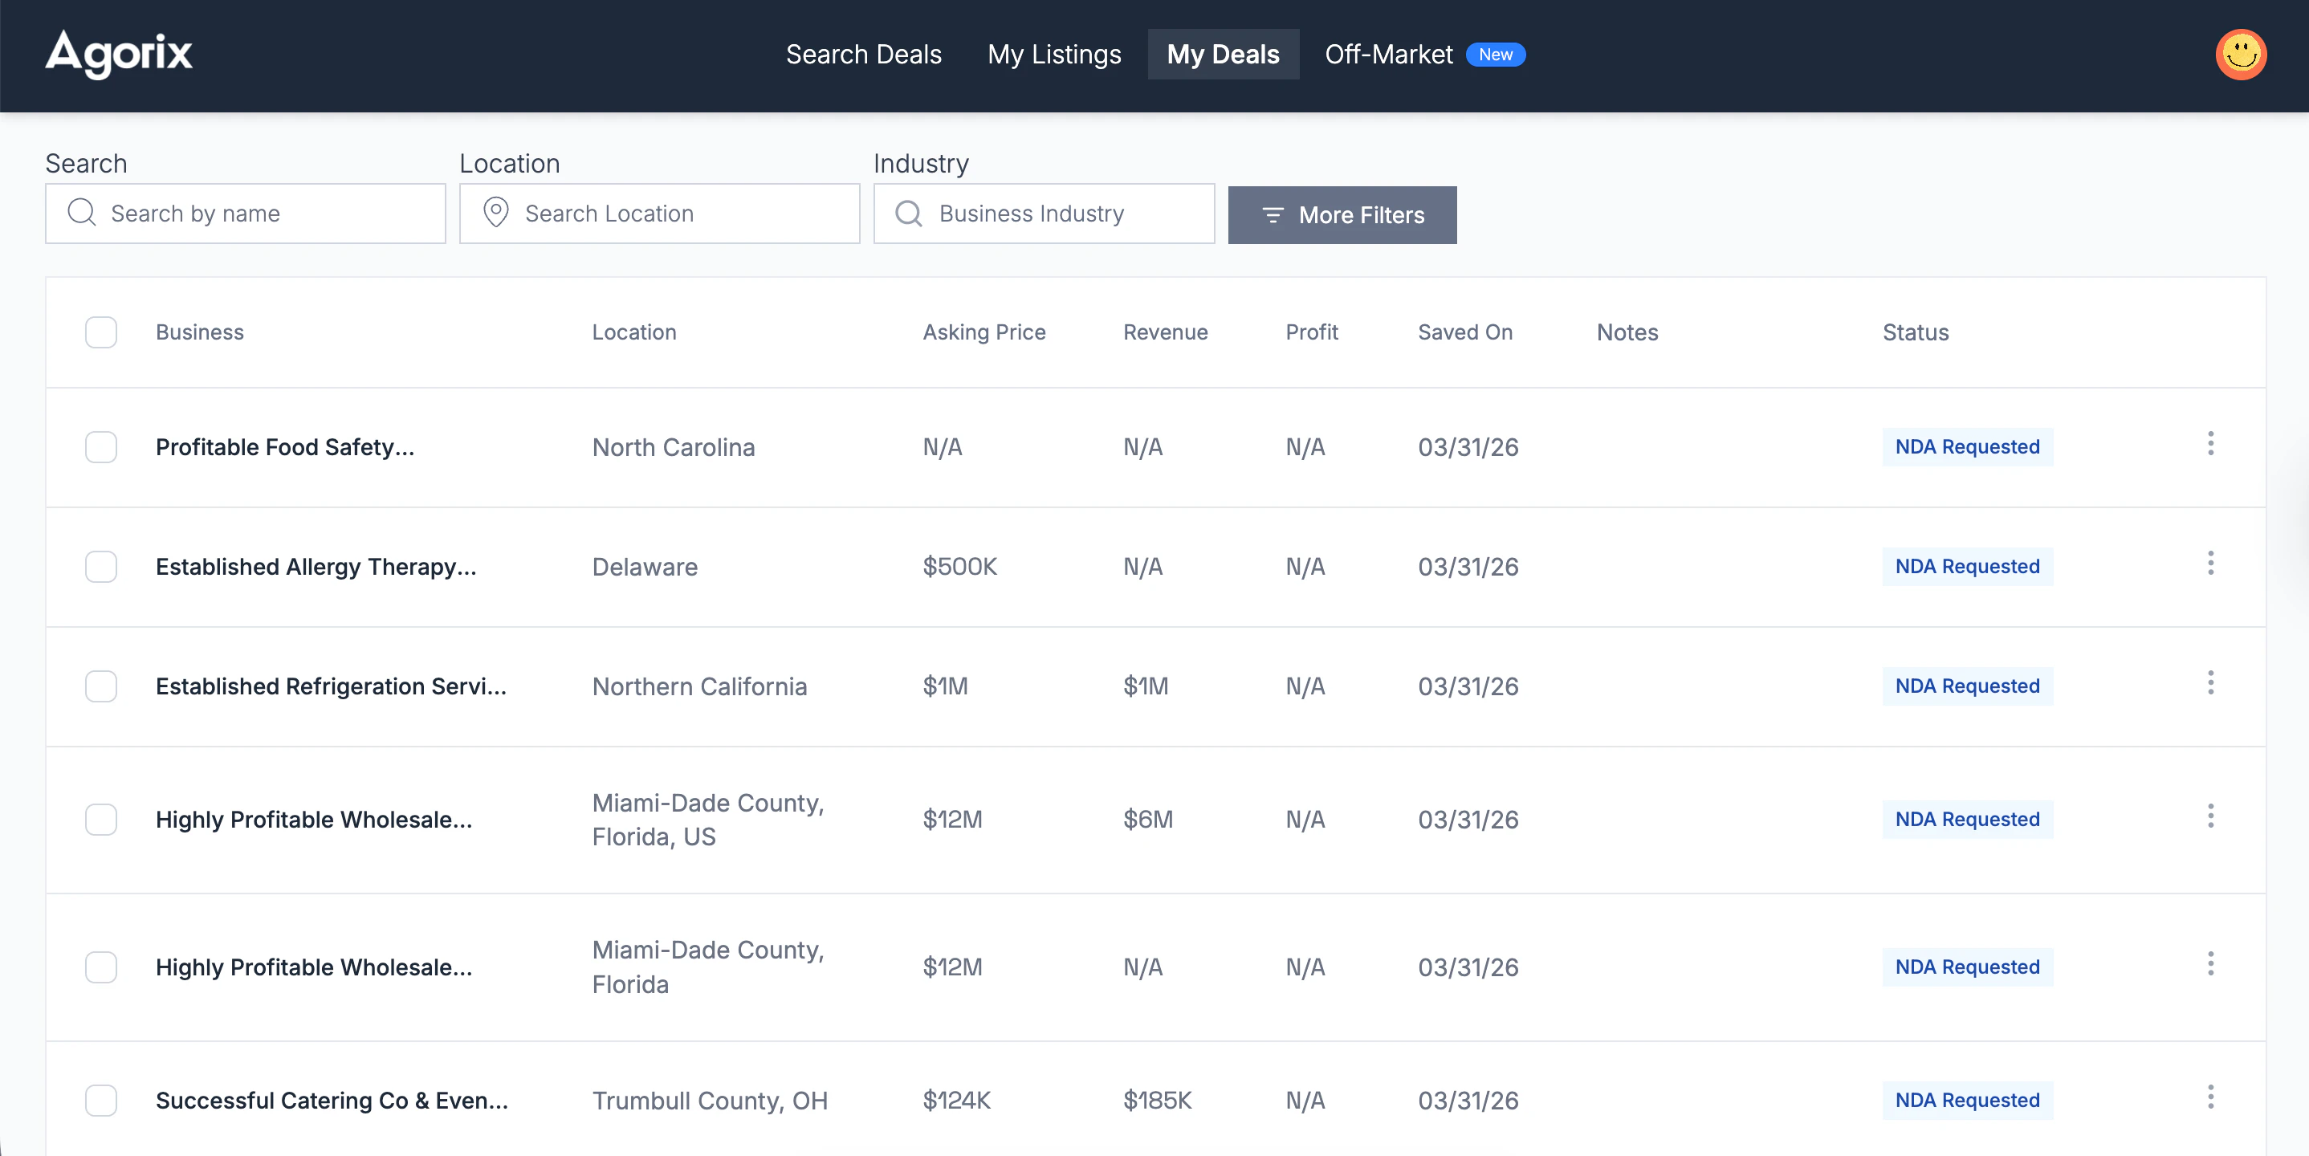
Task: Open three-dot menu for Established Refrigeration row
Action: [x=2209, y=683]
